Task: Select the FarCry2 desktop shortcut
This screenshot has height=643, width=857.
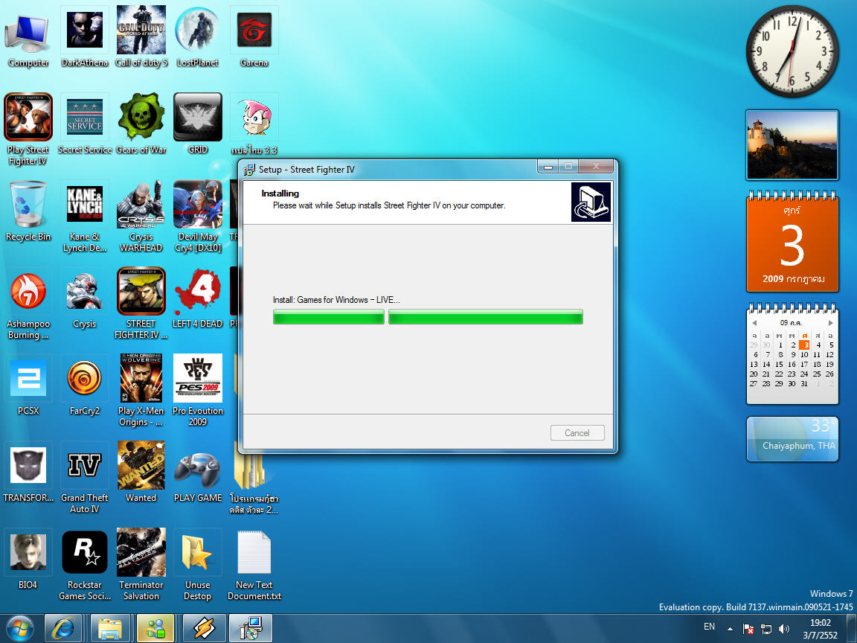Action: pos(85,386)
